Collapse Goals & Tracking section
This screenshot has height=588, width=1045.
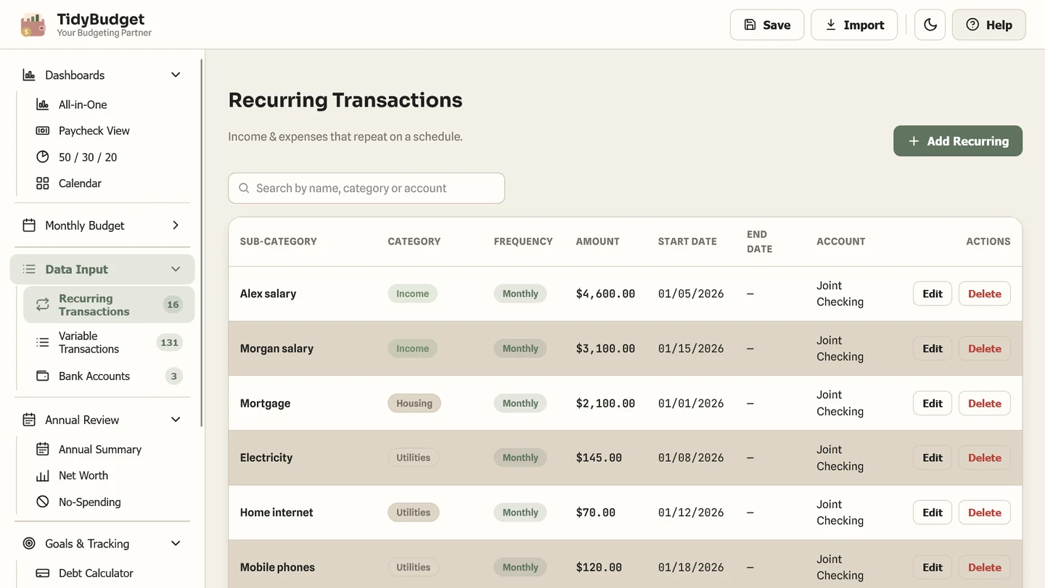click(x=102, y=544)
